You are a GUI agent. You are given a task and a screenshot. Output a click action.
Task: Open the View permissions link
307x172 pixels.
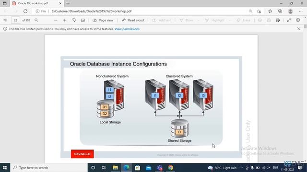(127, 29)
